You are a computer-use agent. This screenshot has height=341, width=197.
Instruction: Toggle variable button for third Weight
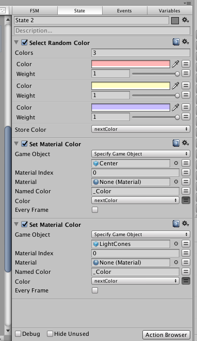pos(186,117)
